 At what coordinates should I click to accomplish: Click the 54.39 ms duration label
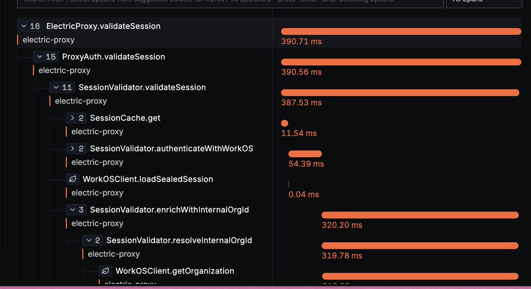pyautogui.click(x=306, y=164)
